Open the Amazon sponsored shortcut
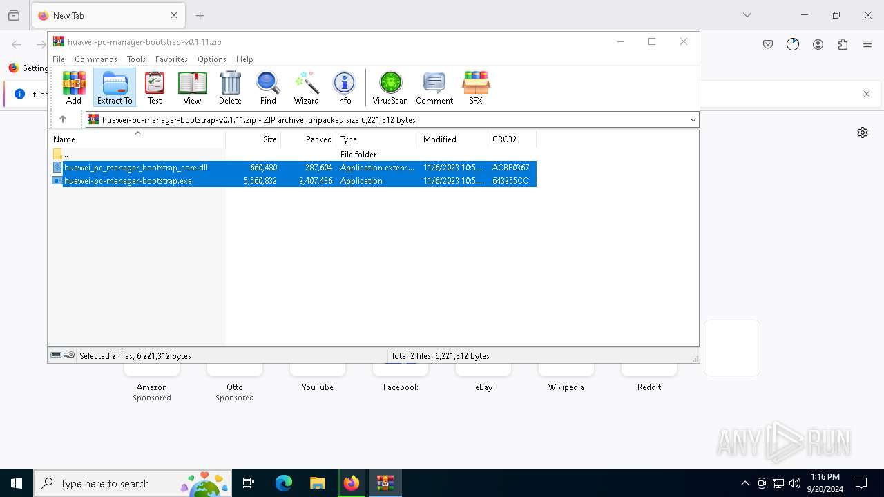 click(x=152, y=382)
